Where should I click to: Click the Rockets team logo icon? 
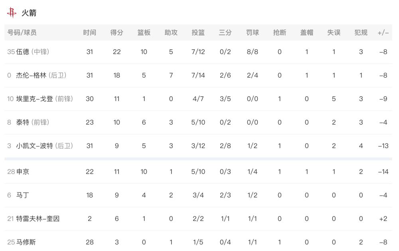click(12, 12)
